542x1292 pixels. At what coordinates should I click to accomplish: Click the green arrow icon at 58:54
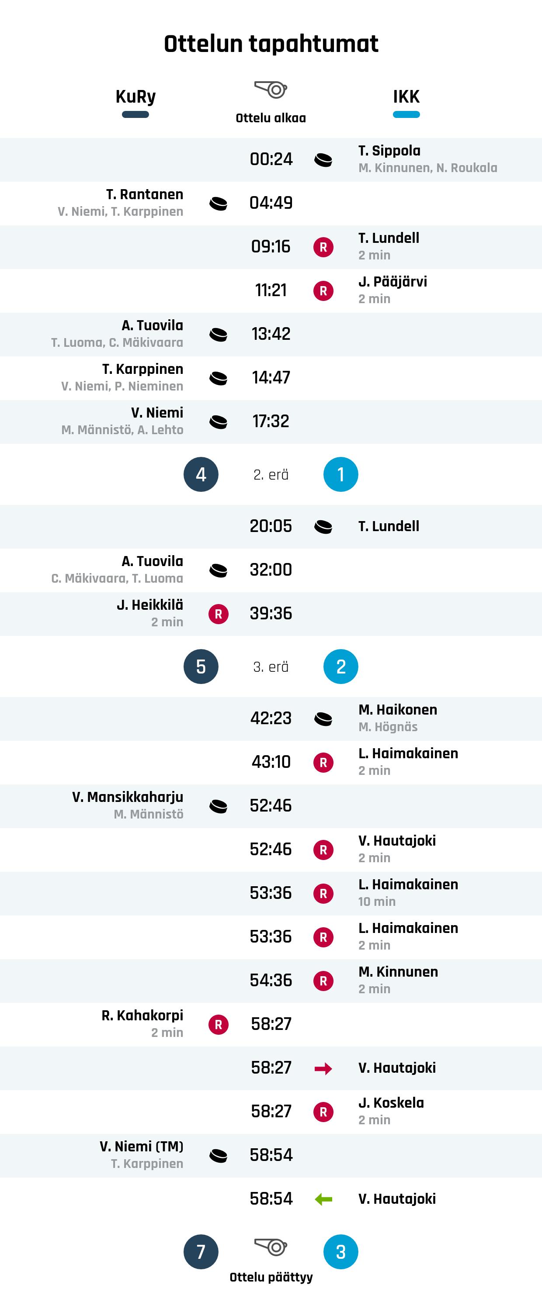323,1199
